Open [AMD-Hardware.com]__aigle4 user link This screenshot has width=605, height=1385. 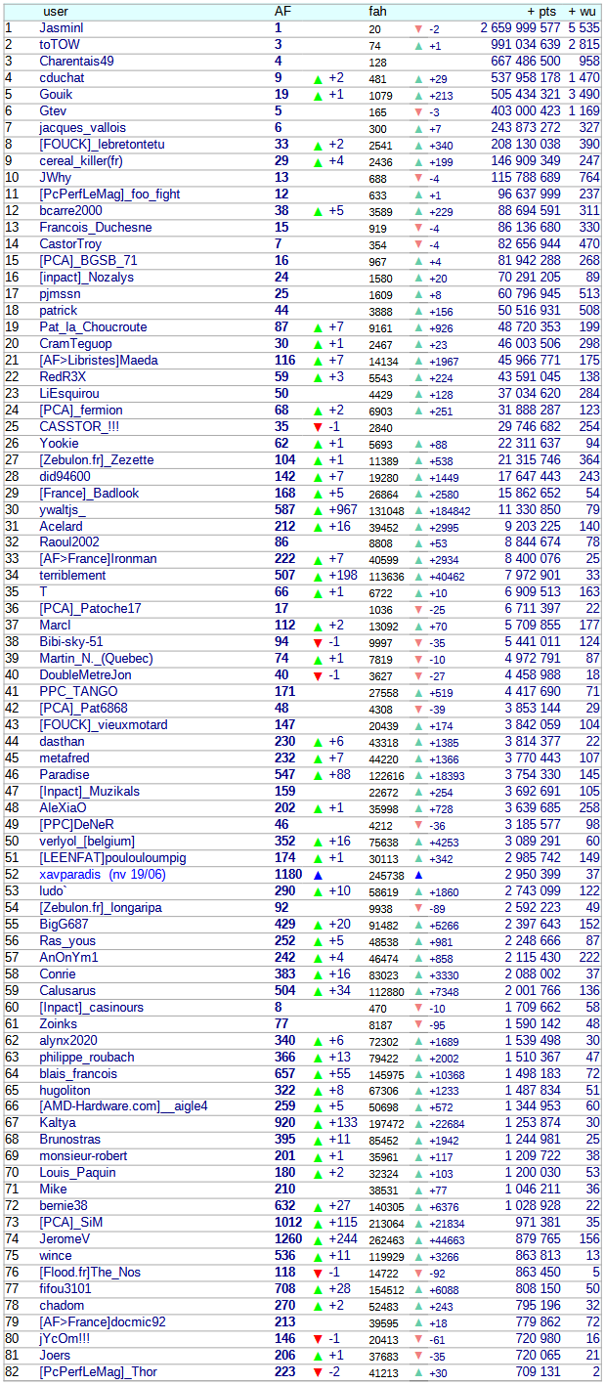coord(122,1105)
